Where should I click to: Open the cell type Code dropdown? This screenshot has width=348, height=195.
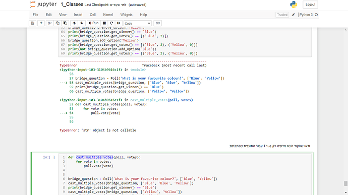point(137,23)
